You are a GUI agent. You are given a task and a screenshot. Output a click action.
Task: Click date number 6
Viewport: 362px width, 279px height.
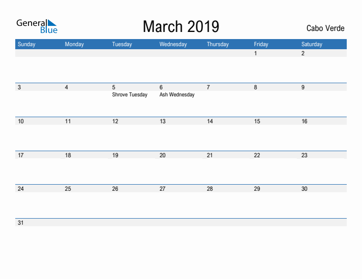point(161,87)
